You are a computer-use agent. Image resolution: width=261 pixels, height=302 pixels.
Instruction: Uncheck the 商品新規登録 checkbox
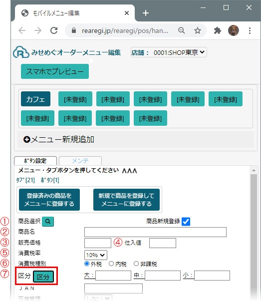186,222
